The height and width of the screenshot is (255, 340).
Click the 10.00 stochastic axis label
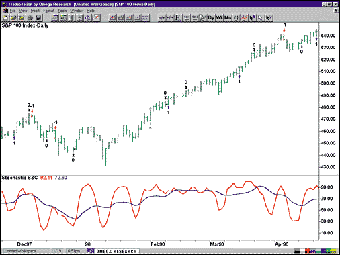point(327,233)
